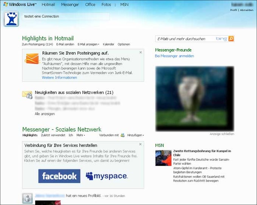The width and height of the screenshot is (257, 205).
Task: Connect with the MySpace logo
Action: pyautogui.click(x=107, y=176)
